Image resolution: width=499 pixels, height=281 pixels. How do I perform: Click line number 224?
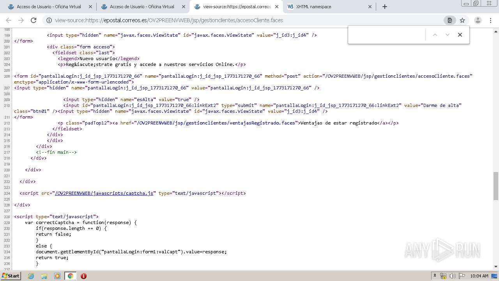[7, 194]
